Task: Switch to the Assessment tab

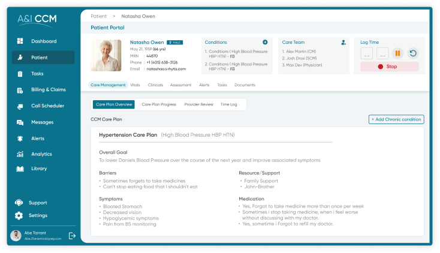Action: click(180, 85)
